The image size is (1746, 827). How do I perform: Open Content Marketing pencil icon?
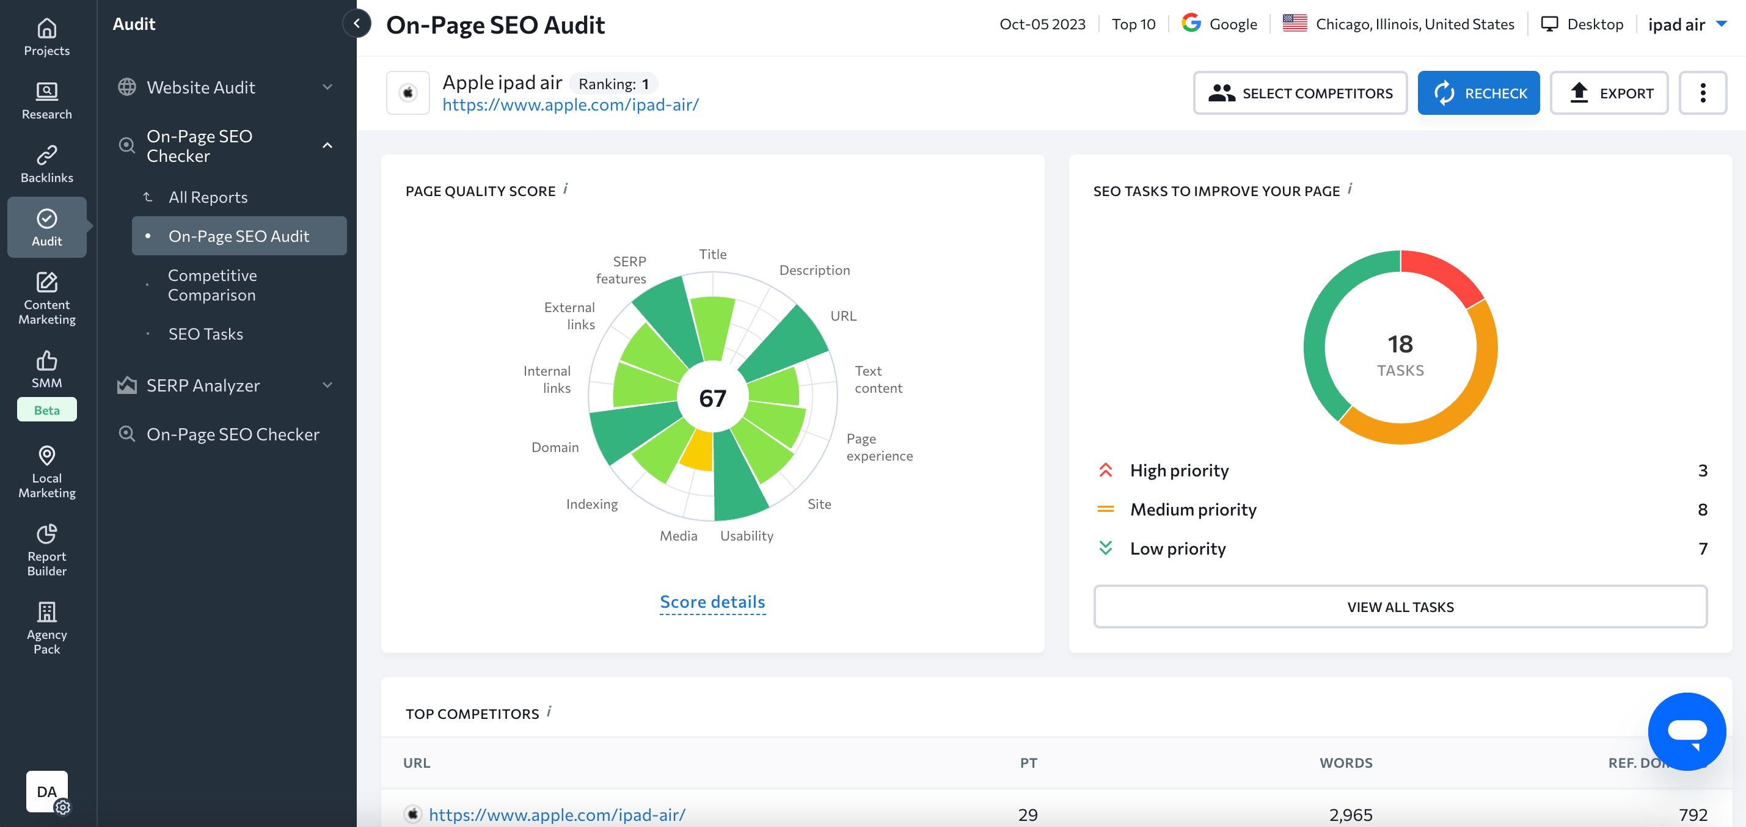pyautogui.click(x=47, y=282)
